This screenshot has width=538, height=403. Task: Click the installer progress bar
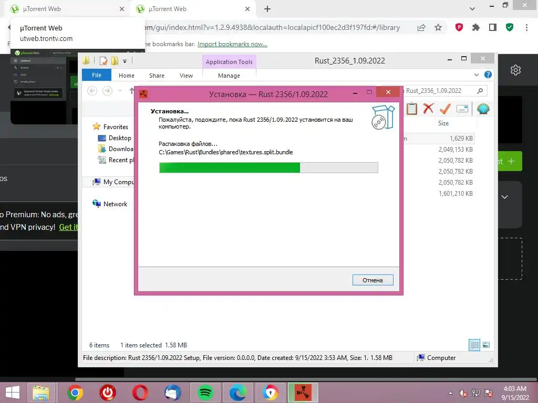point(268,167)
